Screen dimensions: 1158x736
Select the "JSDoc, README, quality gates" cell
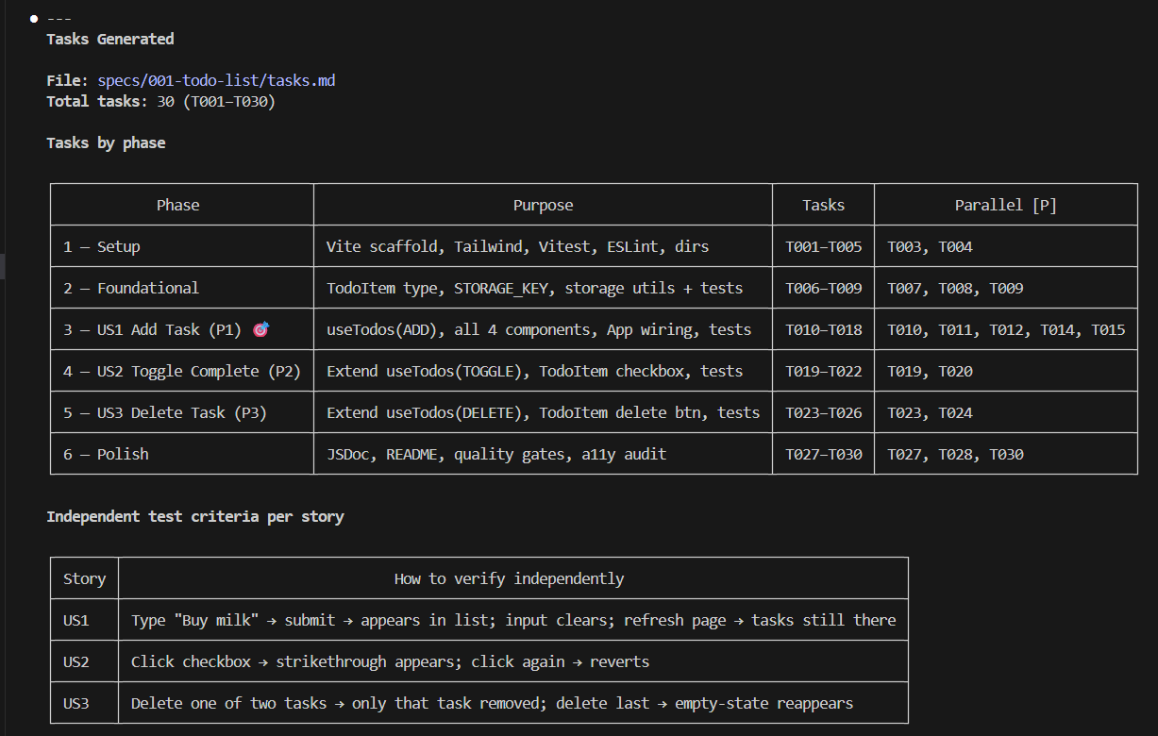pyautogui.click(x=496, y=454)
